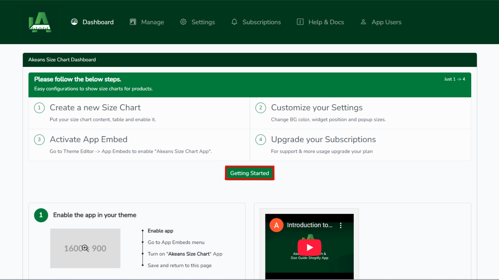Play the Introduction video
The height and width of the screenshot is (280, 499).
coord(309,247)
